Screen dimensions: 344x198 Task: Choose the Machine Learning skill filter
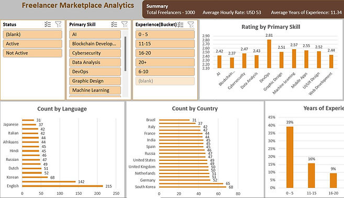95,90
